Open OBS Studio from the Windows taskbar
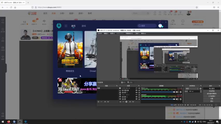 [x=20, y=122]
